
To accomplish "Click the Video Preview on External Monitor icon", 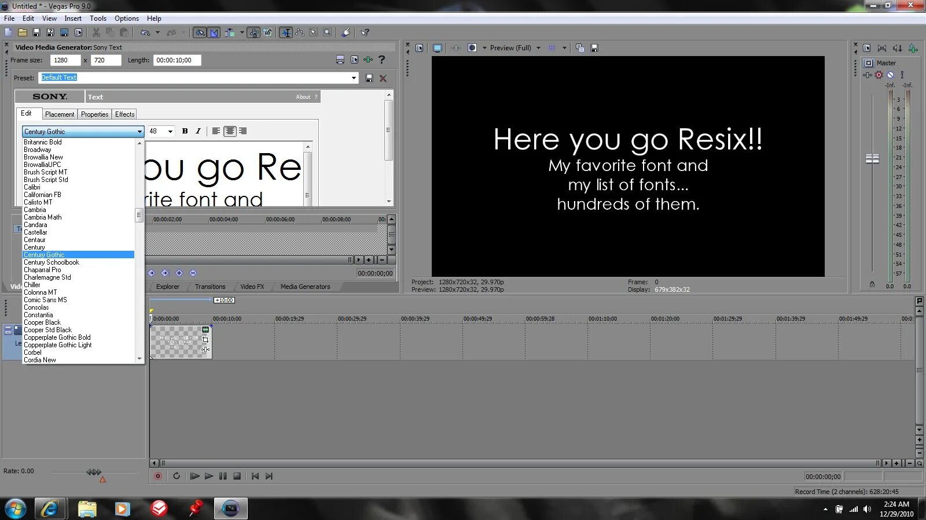I will [438, 48].
